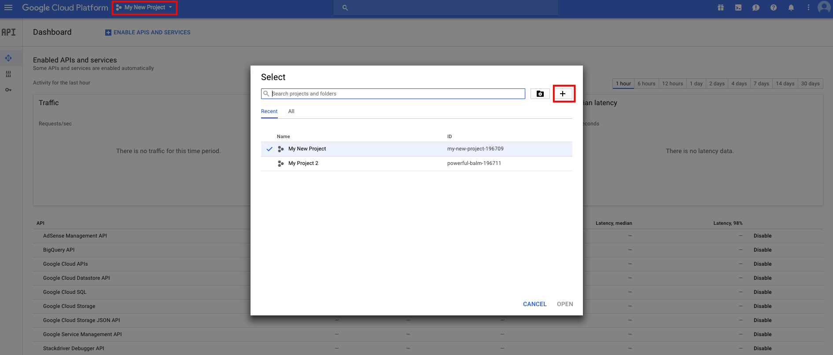This screenshot has height=355, width=833.
Task: Open Google Cloud Storage entry
Action: tap(69, 306)
